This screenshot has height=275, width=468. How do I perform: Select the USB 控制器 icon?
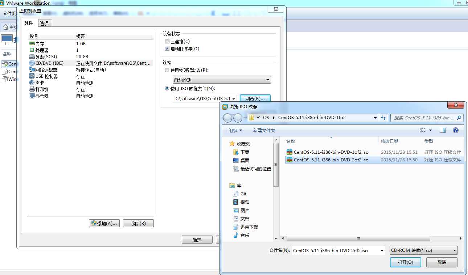[x=32, y=76]
